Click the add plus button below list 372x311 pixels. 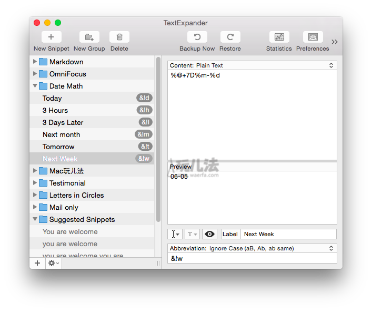[37, 263]
